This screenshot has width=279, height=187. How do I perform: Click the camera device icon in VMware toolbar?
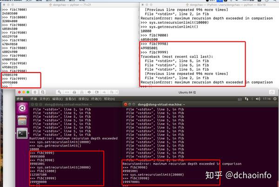tap(97, 92)
